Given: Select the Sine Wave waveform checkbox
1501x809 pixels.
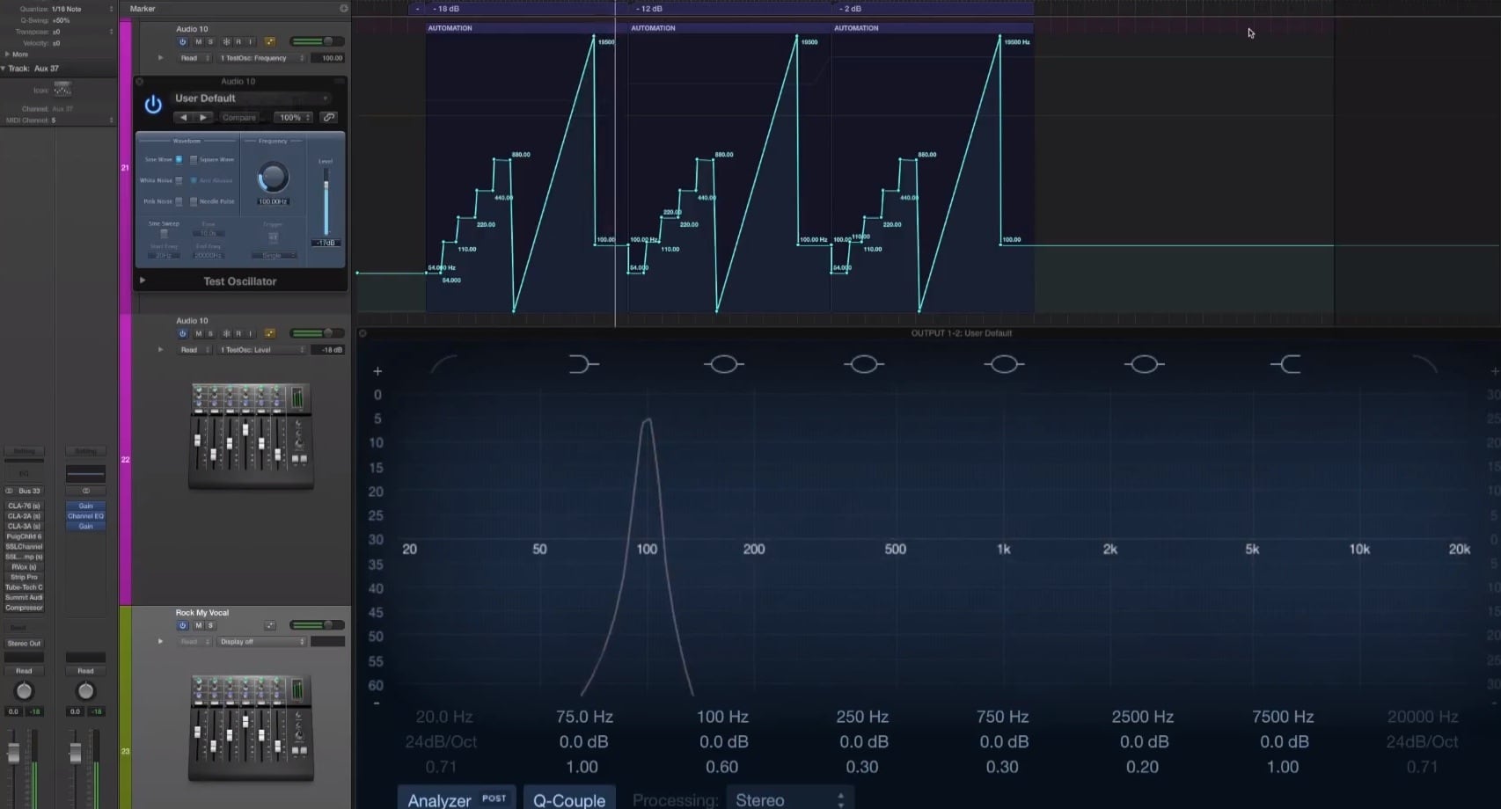Looking at the screenshot, I should click(179, 159).
